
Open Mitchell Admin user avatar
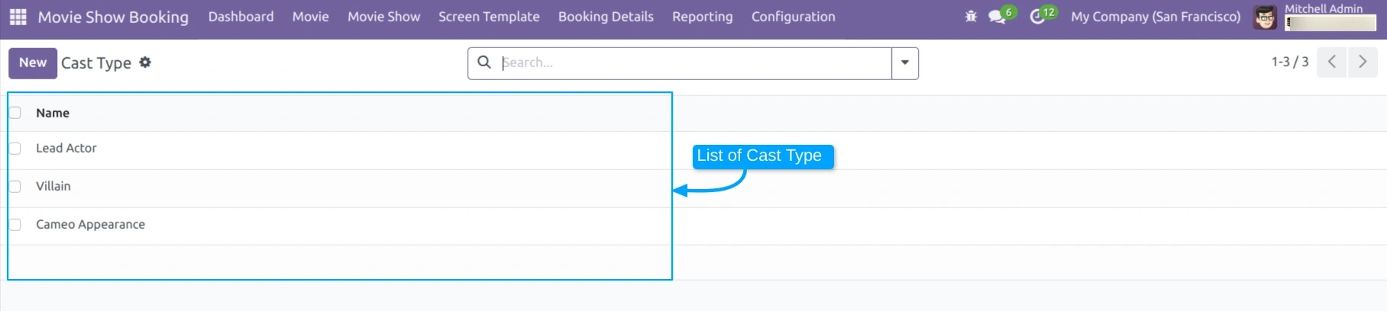click(1265, 17)
